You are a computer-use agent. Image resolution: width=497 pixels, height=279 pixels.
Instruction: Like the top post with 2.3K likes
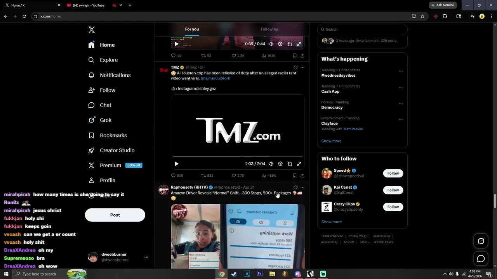click(238, 56)
